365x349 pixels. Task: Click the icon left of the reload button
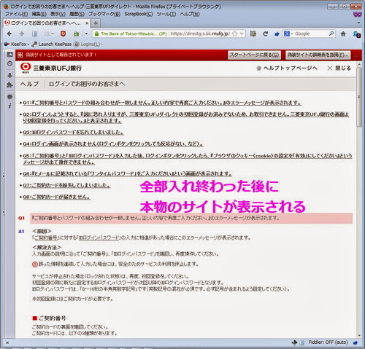(x=253, y=34)
